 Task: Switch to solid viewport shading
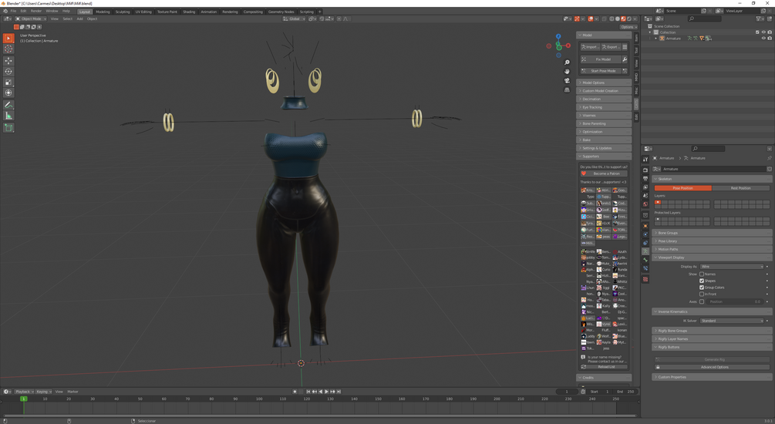pyautogui.click(x=618, y=19)
